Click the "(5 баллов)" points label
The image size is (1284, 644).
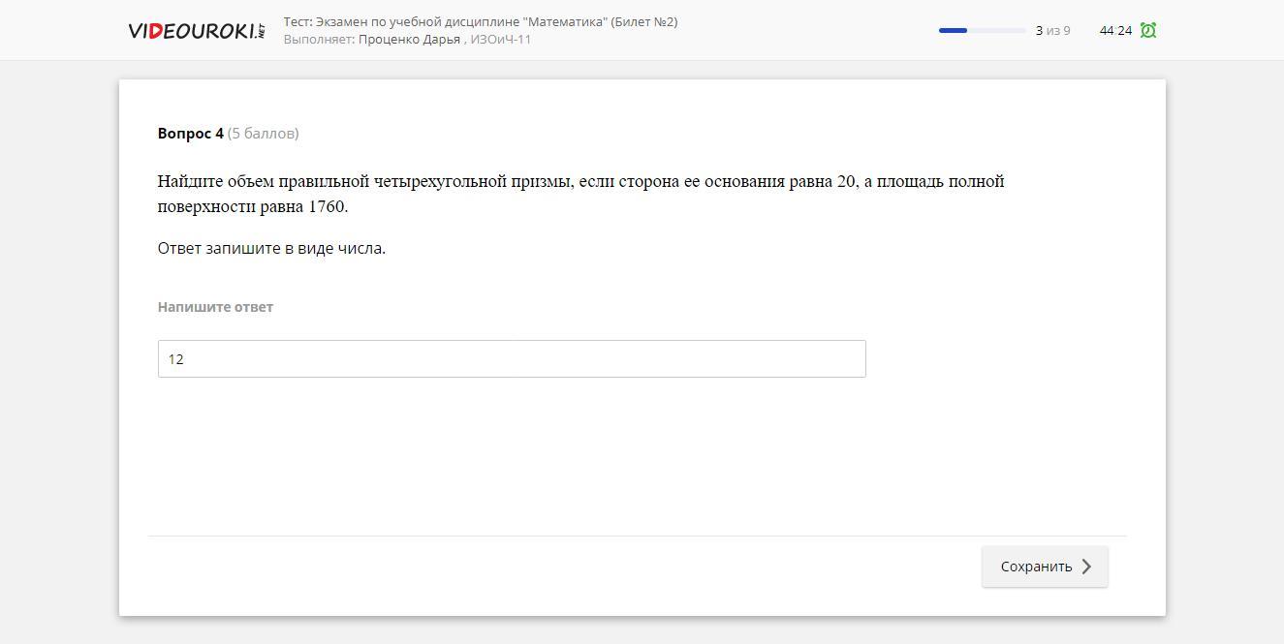263,134
